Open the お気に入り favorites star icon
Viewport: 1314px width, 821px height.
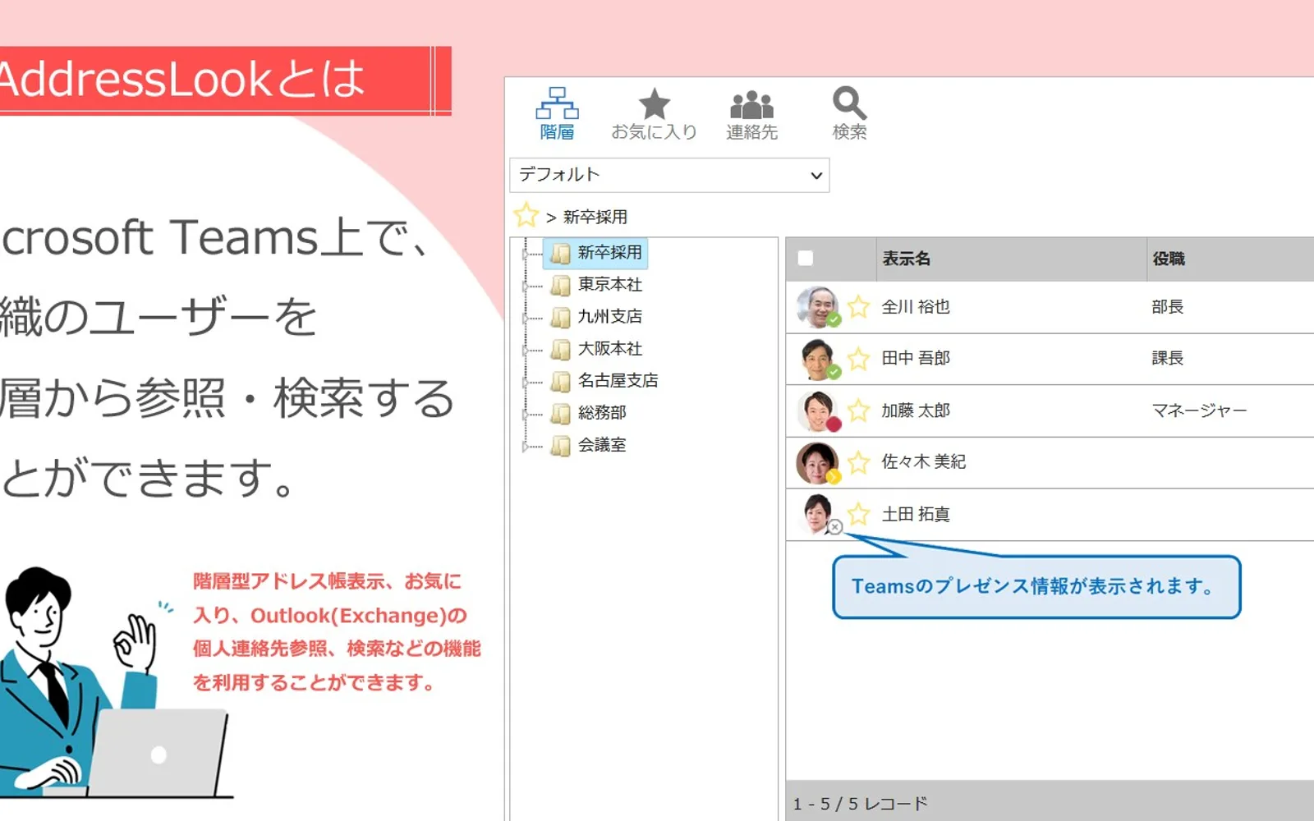point(655,104)
